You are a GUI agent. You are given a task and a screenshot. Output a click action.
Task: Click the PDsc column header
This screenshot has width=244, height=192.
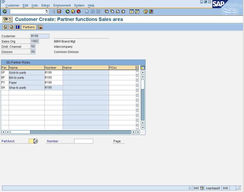coord(122,67)
